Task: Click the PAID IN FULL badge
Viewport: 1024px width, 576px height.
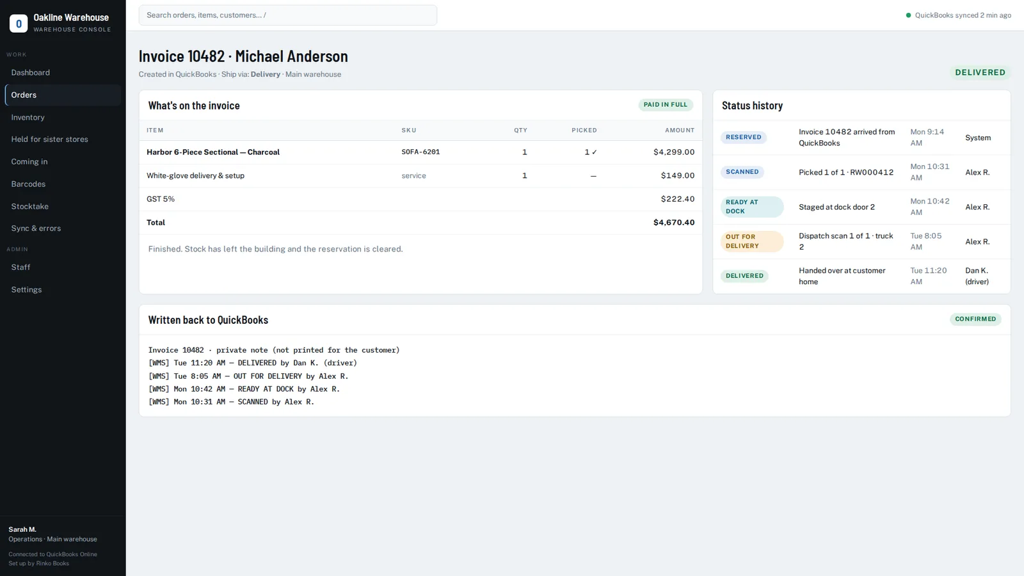Action: (x=666, y=105)
